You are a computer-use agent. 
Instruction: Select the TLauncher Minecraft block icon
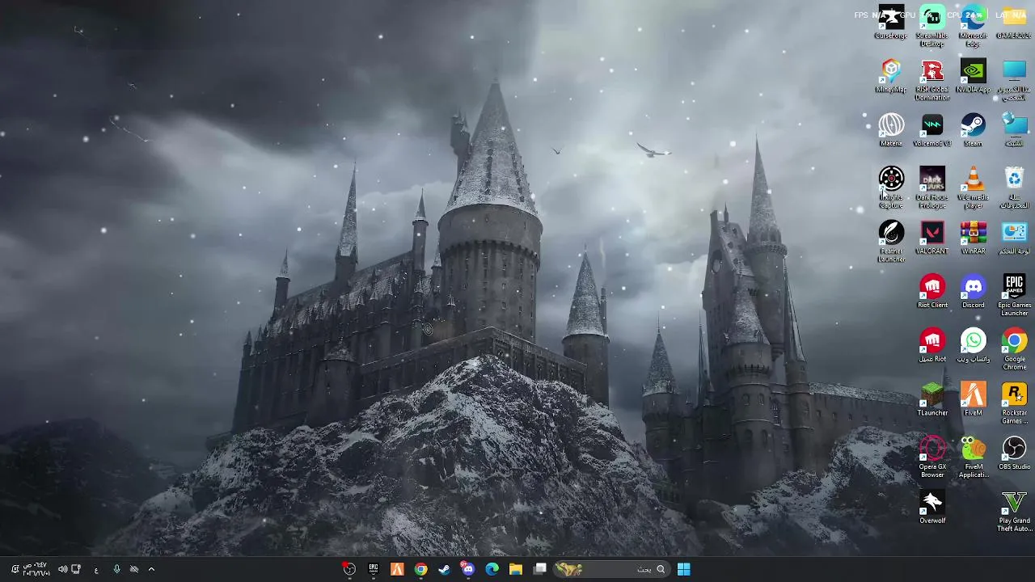click(932, 399)
